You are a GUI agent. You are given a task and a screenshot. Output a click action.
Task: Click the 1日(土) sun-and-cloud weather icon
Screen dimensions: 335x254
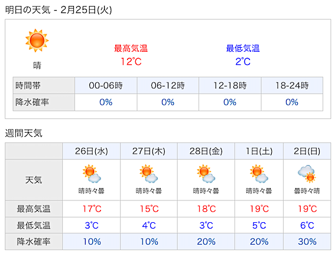259,174
